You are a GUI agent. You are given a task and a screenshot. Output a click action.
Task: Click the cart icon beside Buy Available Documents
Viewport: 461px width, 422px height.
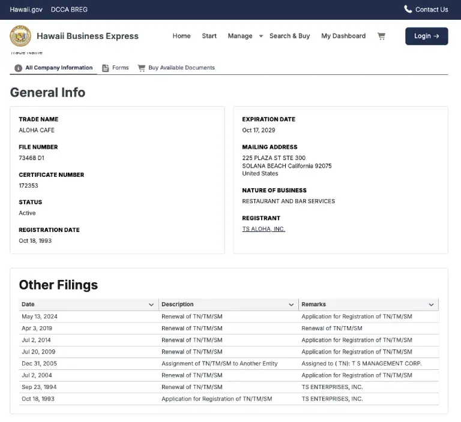pyautogui.click(x=142, y=68)
